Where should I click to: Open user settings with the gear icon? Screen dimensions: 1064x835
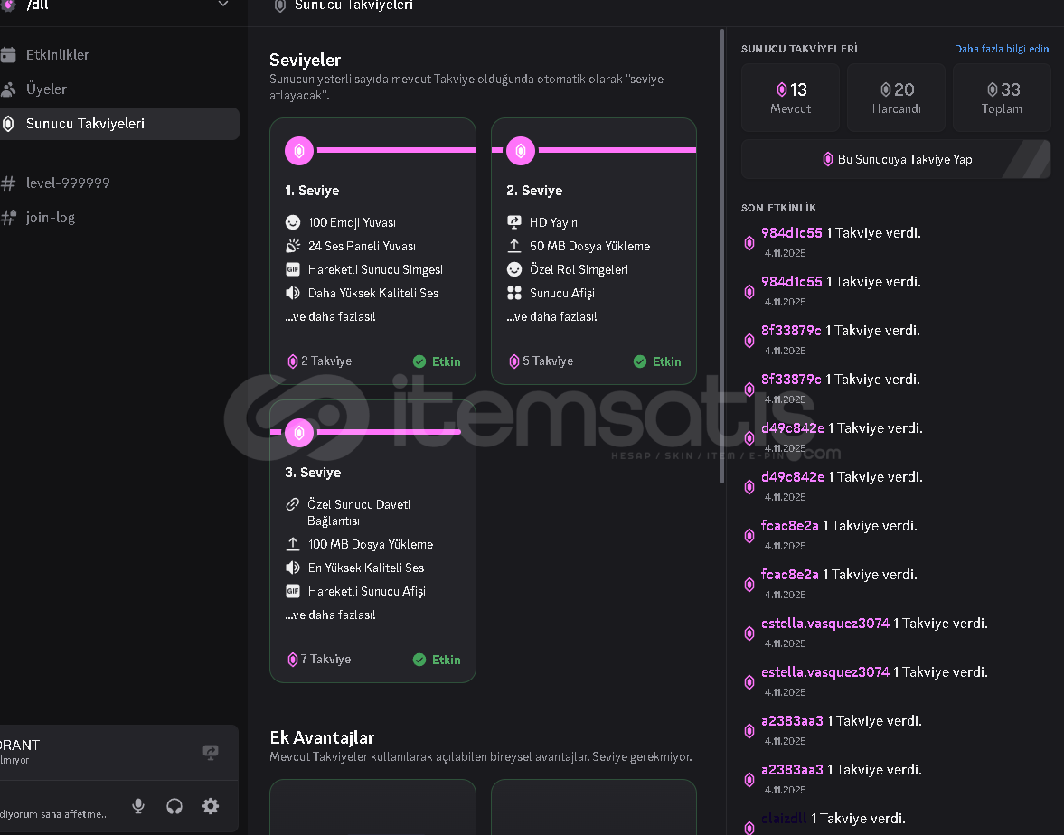click(x=211, y=806)
